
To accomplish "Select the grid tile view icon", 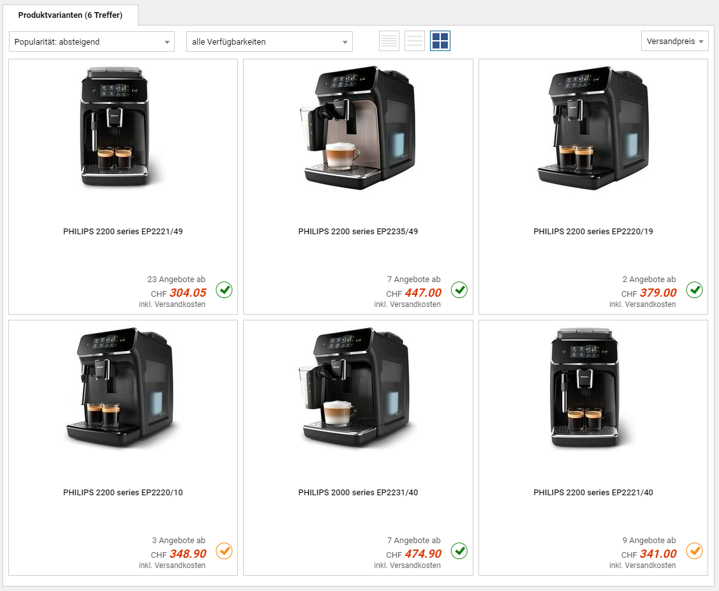I will point(440,41).
